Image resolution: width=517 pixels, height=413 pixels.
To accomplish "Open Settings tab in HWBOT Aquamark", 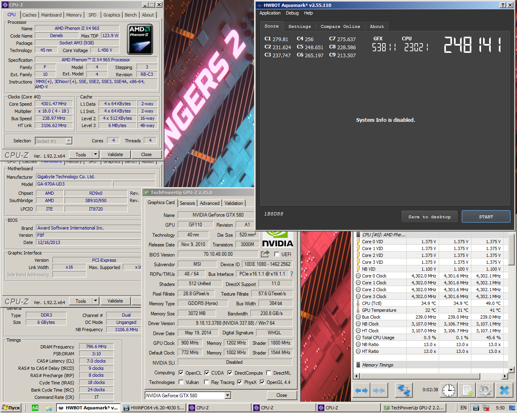I will pos(300,26).
